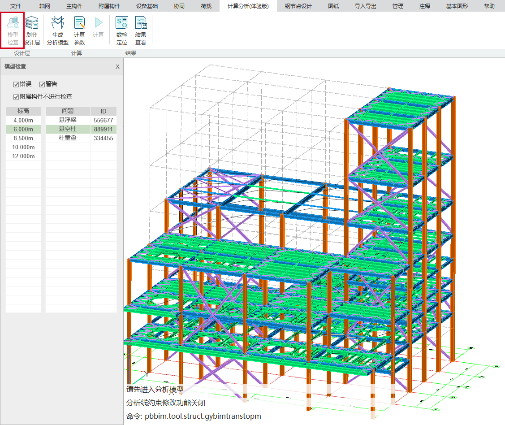
Task: Click the ID column header
Action: pos(103,111)
